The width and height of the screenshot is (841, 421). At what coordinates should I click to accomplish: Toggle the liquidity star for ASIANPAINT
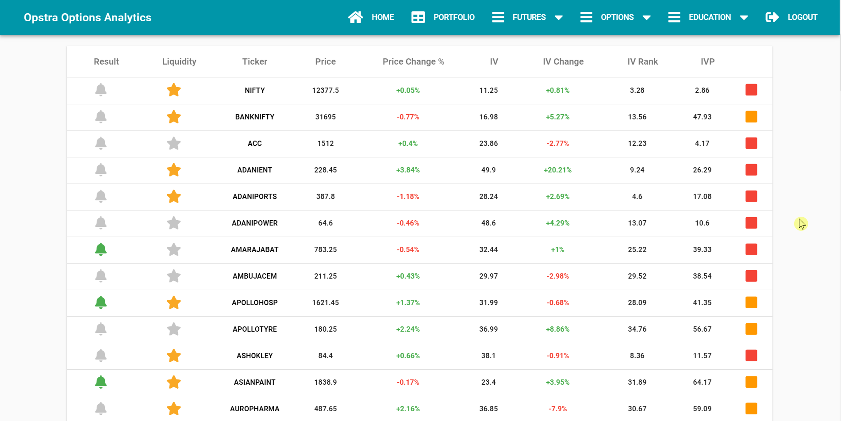click(174, 382)
